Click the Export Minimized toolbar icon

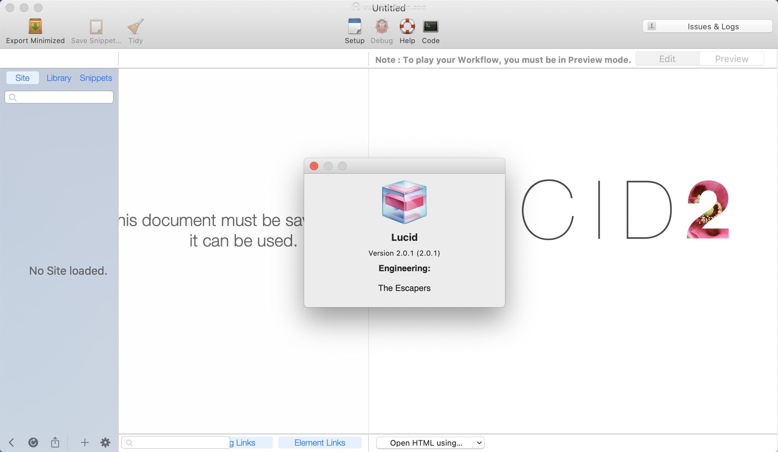tap(35, 26)
